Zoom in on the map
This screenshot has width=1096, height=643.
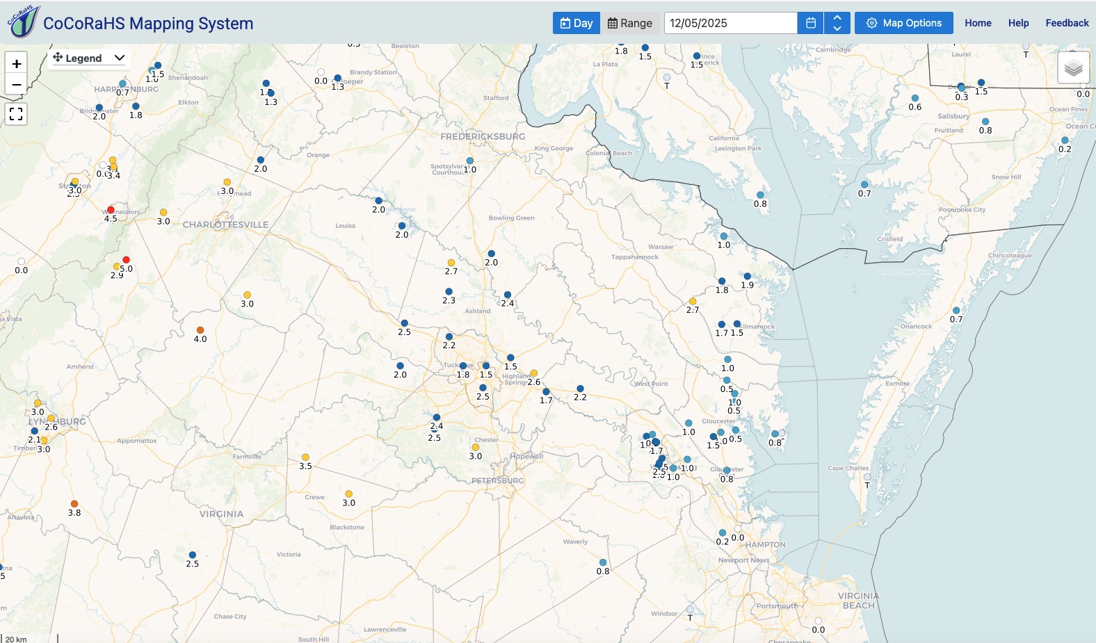[17, 63]
